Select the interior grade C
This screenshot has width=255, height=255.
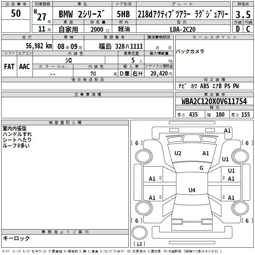point(248,29)
